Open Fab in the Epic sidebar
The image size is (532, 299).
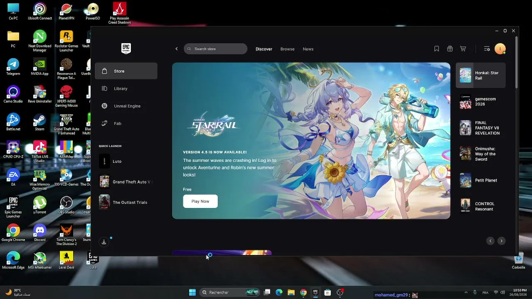[126, 123]
